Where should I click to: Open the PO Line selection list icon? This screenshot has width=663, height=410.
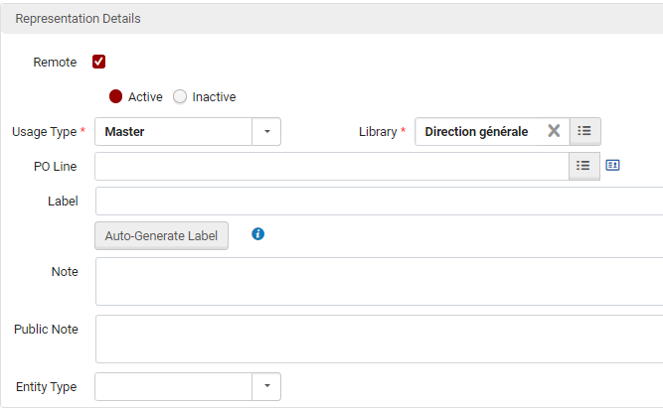(x=583, y=166)
